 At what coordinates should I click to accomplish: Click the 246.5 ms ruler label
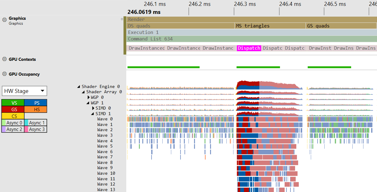335,4
